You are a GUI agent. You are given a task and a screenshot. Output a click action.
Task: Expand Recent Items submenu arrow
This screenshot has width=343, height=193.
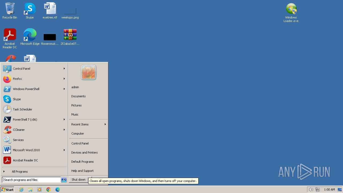pyautogui.click(x=105, y=124)
